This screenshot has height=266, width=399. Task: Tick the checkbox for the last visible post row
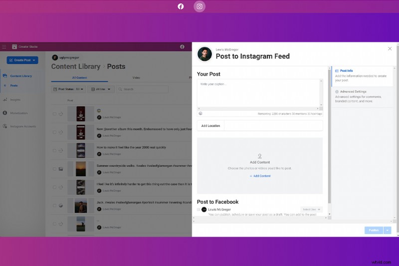coord(54,224)
